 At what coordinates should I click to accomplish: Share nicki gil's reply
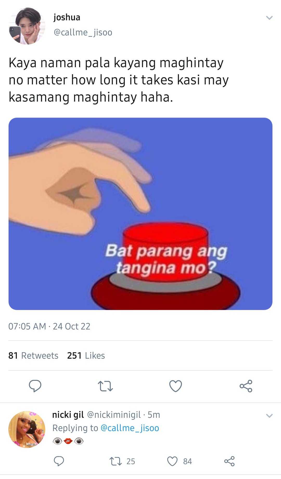coord(229,461)
